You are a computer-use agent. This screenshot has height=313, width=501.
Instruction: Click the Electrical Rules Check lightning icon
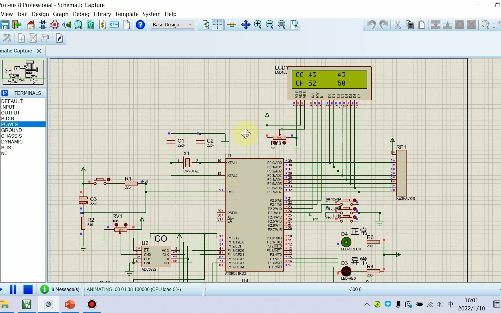click(x=59, y=38)
